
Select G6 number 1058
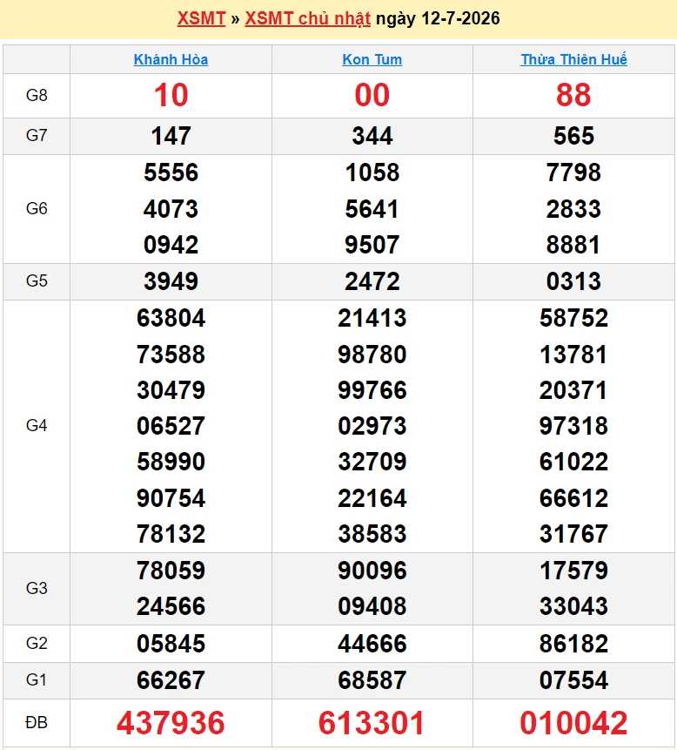[x=372, y=172]
